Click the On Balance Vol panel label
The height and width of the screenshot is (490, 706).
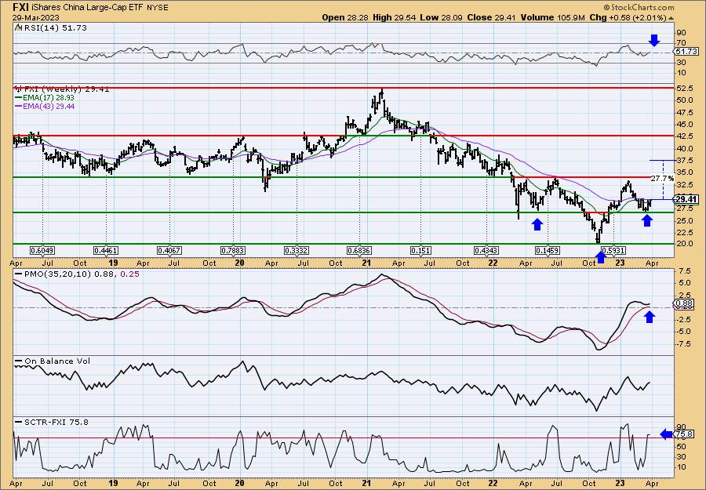pyautogui.click(x=56, y=361)
